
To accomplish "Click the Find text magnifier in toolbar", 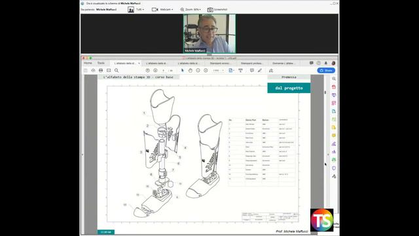I will (x=117, y=70).
